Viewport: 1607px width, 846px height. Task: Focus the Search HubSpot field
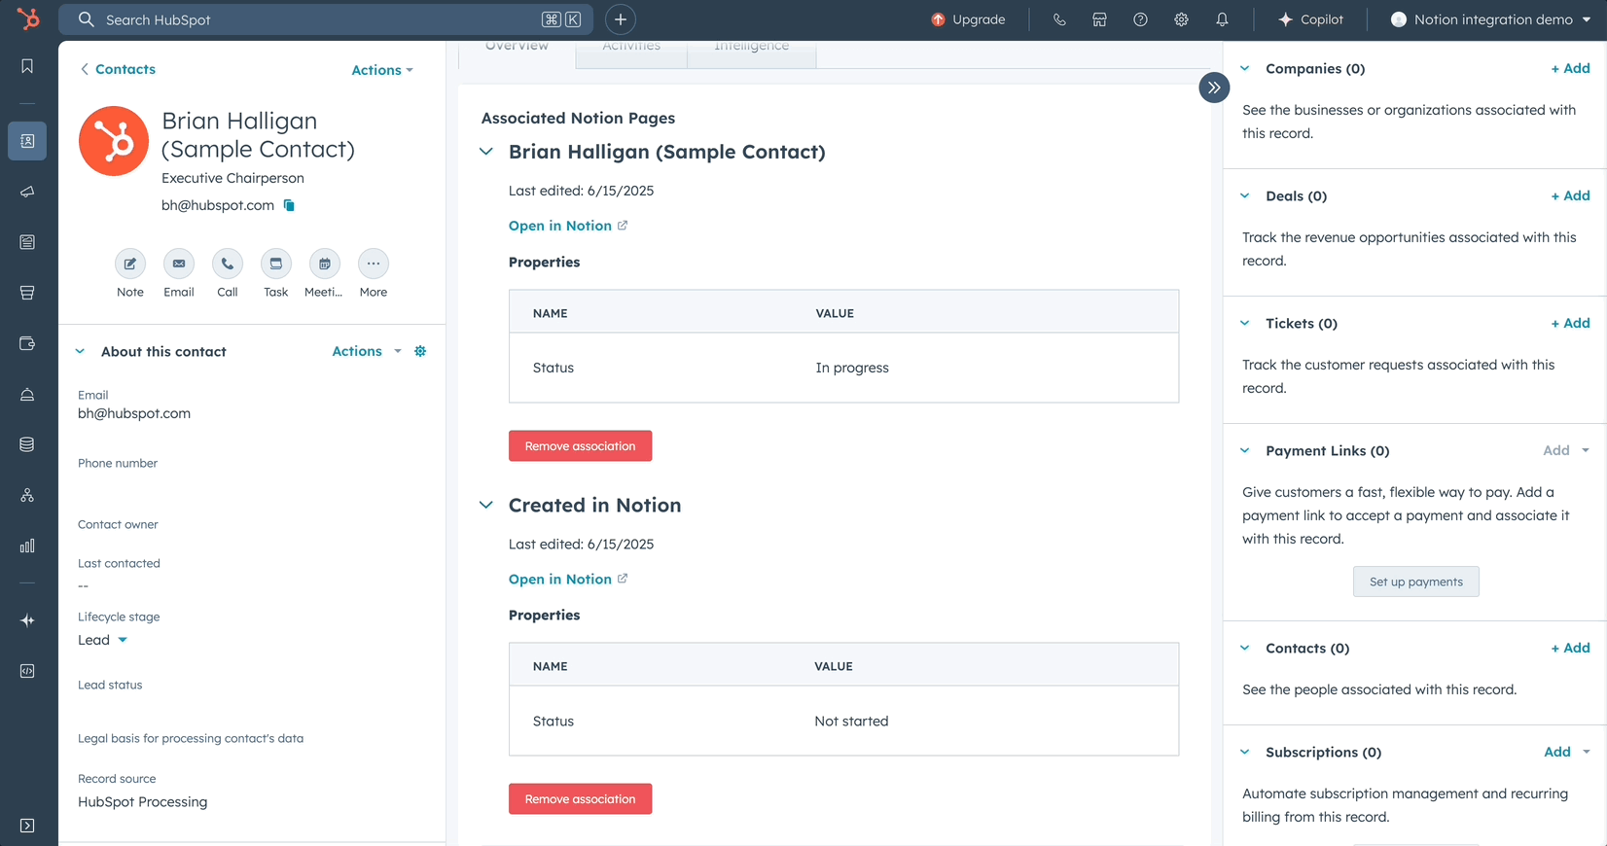[326, 19]
